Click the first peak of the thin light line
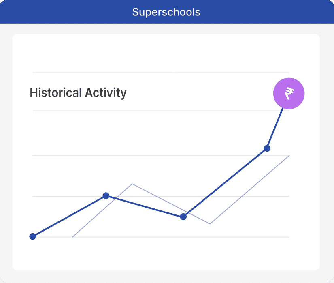 (132, 184)
